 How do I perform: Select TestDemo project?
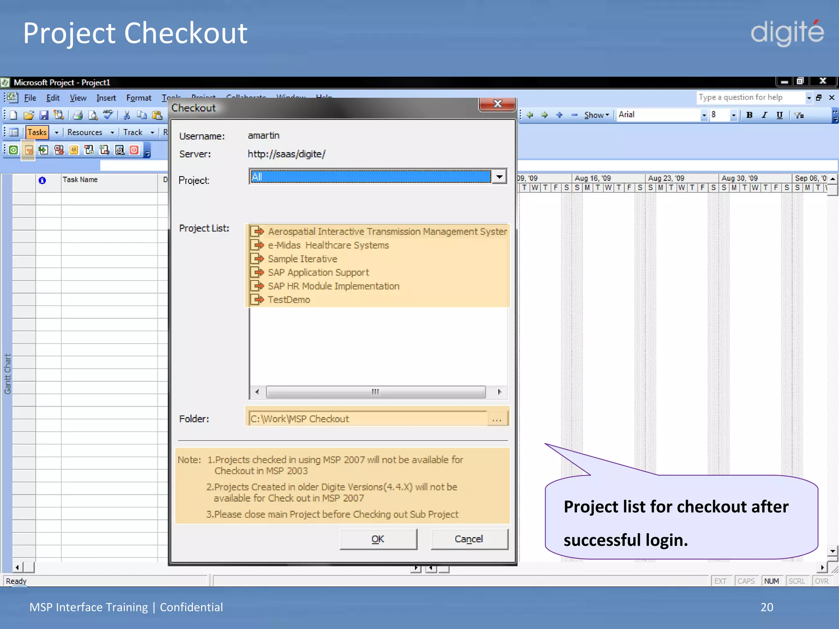pyautogui.click(x=280, y=300)
